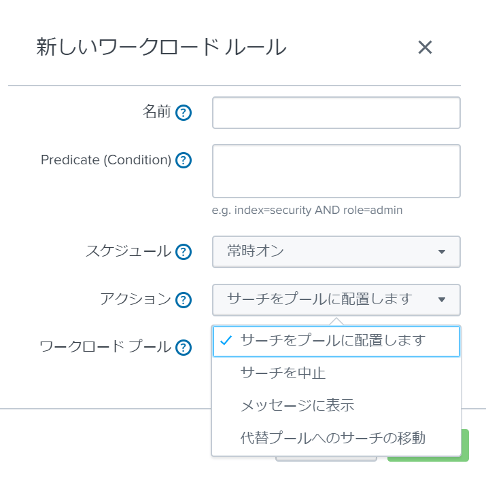Click the スケジュール label text
The image size is (486, 480).
coord(128,251)
